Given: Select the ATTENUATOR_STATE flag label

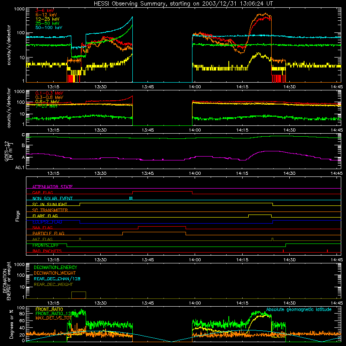Looking at the screenshot, I should tap(52, 187).
